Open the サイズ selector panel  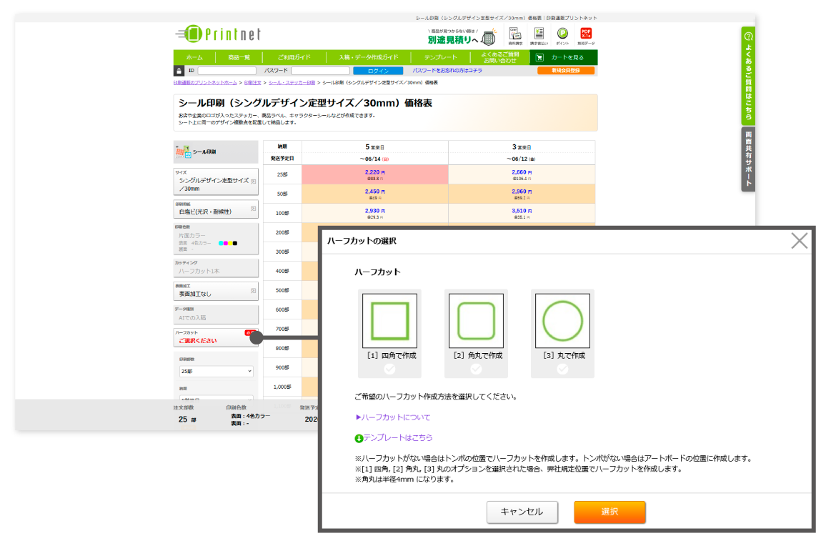tap(216, 182)
